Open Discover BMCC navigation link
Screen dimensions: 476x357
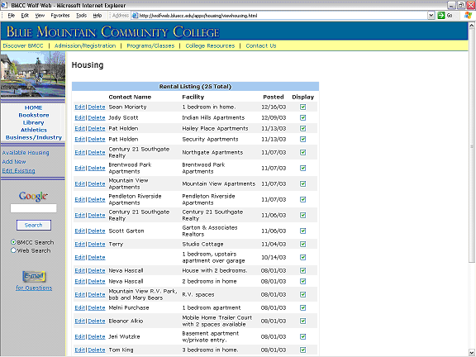point(23,45)
